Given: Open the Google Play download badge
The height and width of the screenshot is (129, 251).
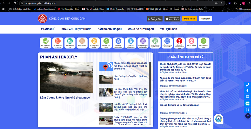Looking at the screenshot, I should (155, 19).
